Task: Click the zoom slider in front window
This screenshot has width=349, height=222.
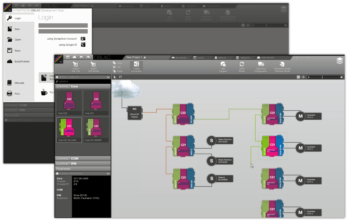Action: 325,77
